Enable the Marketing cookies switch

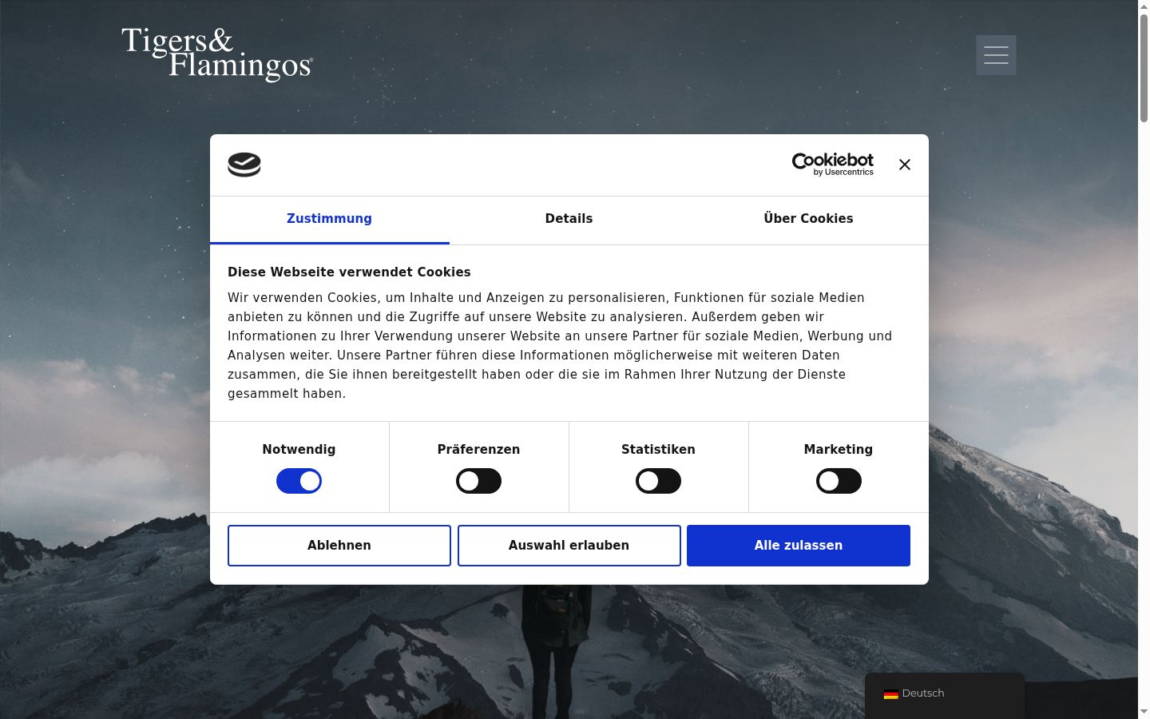(839, 481)
